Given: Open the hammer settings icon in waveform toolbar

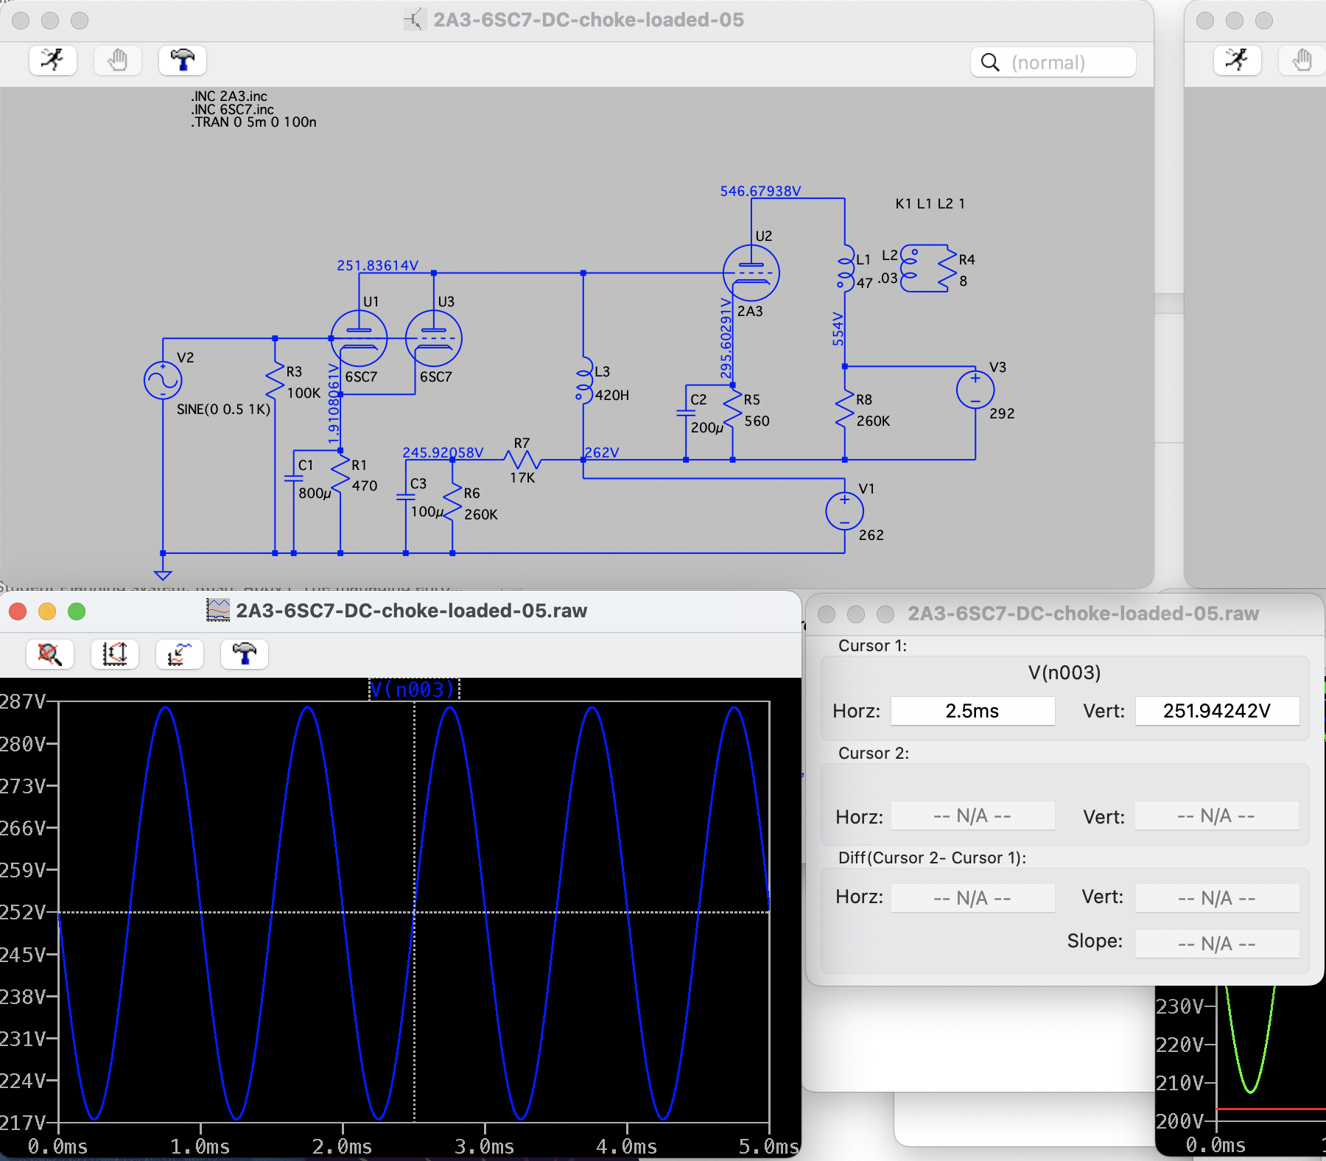Looking at the screenshot, I should [245, 654].
